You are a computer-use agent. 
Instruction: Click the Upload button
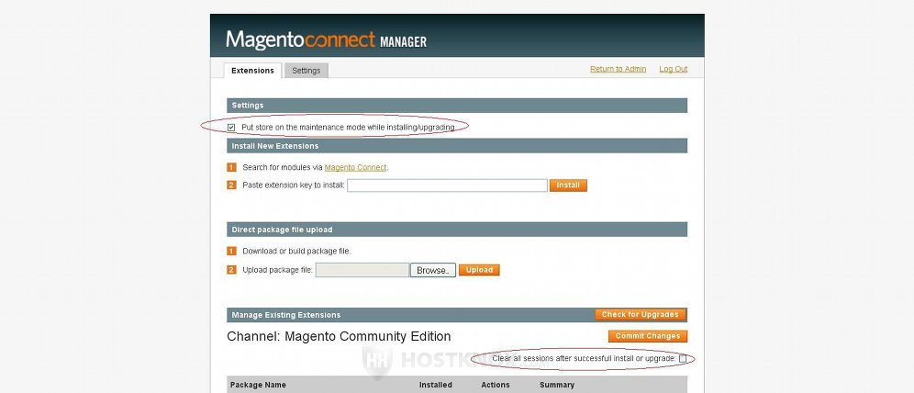[x=479, y=270]
